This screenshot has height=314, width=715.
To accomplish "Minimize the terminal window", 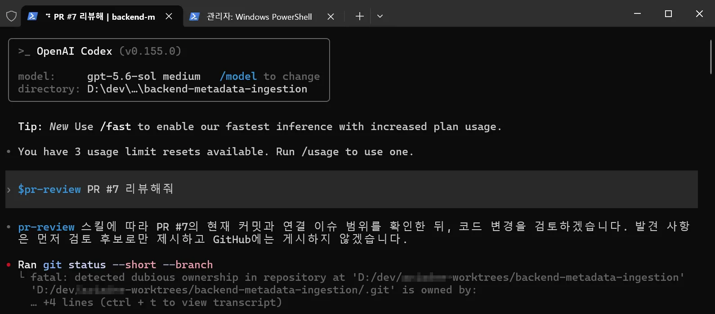I will 637,14.
